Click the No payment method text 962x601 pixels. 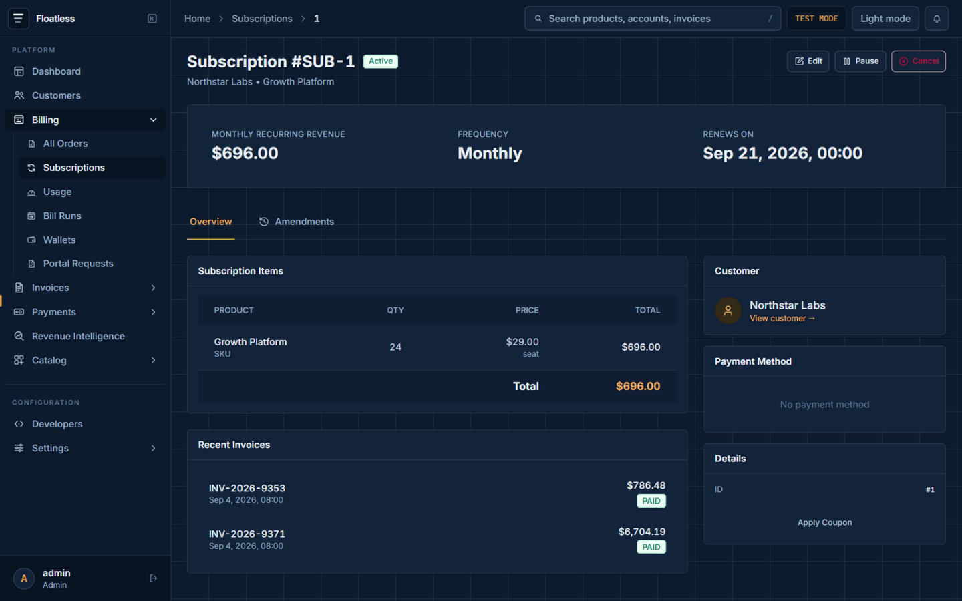[x=824, y=405]
